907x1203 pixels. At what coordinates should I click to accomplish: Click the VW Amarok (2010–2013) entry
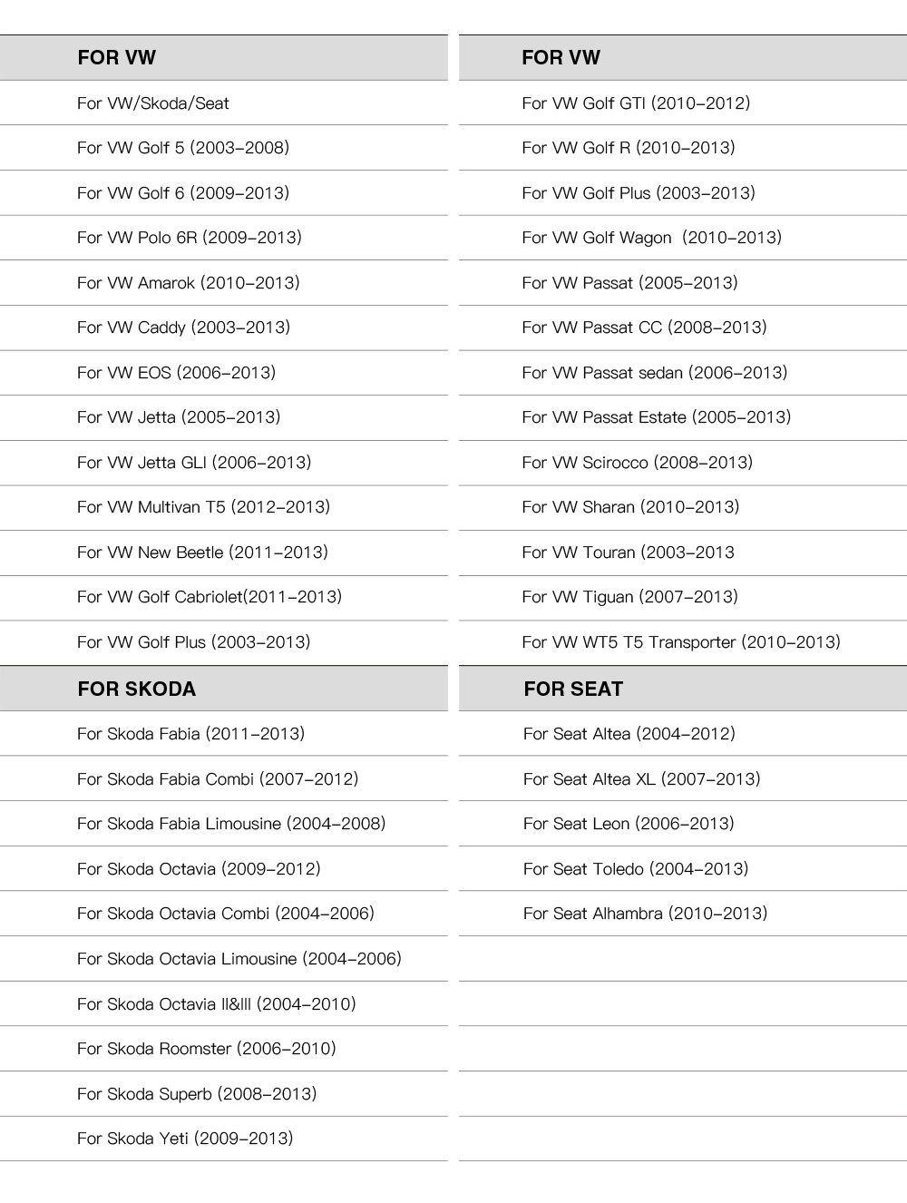[189, 283]
